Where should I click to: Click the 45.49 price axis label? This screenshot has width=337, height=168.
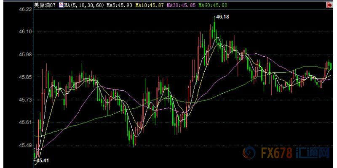tap(14, 145)
